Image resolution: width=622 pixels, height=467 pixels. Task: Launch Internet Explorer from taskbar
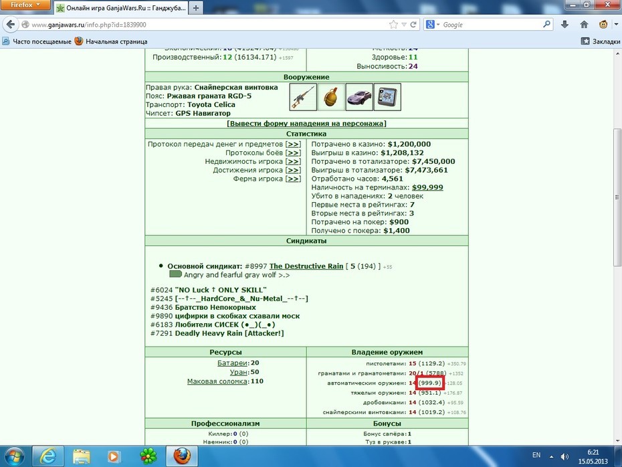[x=47, y=457]
